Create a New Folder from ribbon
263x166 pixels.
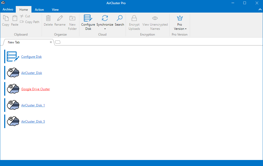72,23
